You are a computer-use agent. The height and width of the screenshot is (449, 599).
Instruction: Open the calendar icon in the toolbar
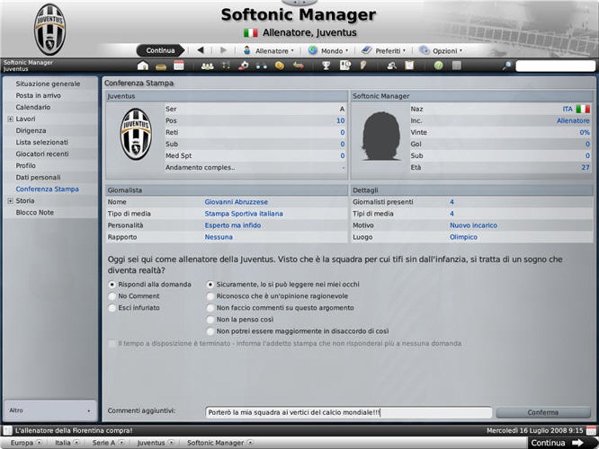click(x=179, y=66)
